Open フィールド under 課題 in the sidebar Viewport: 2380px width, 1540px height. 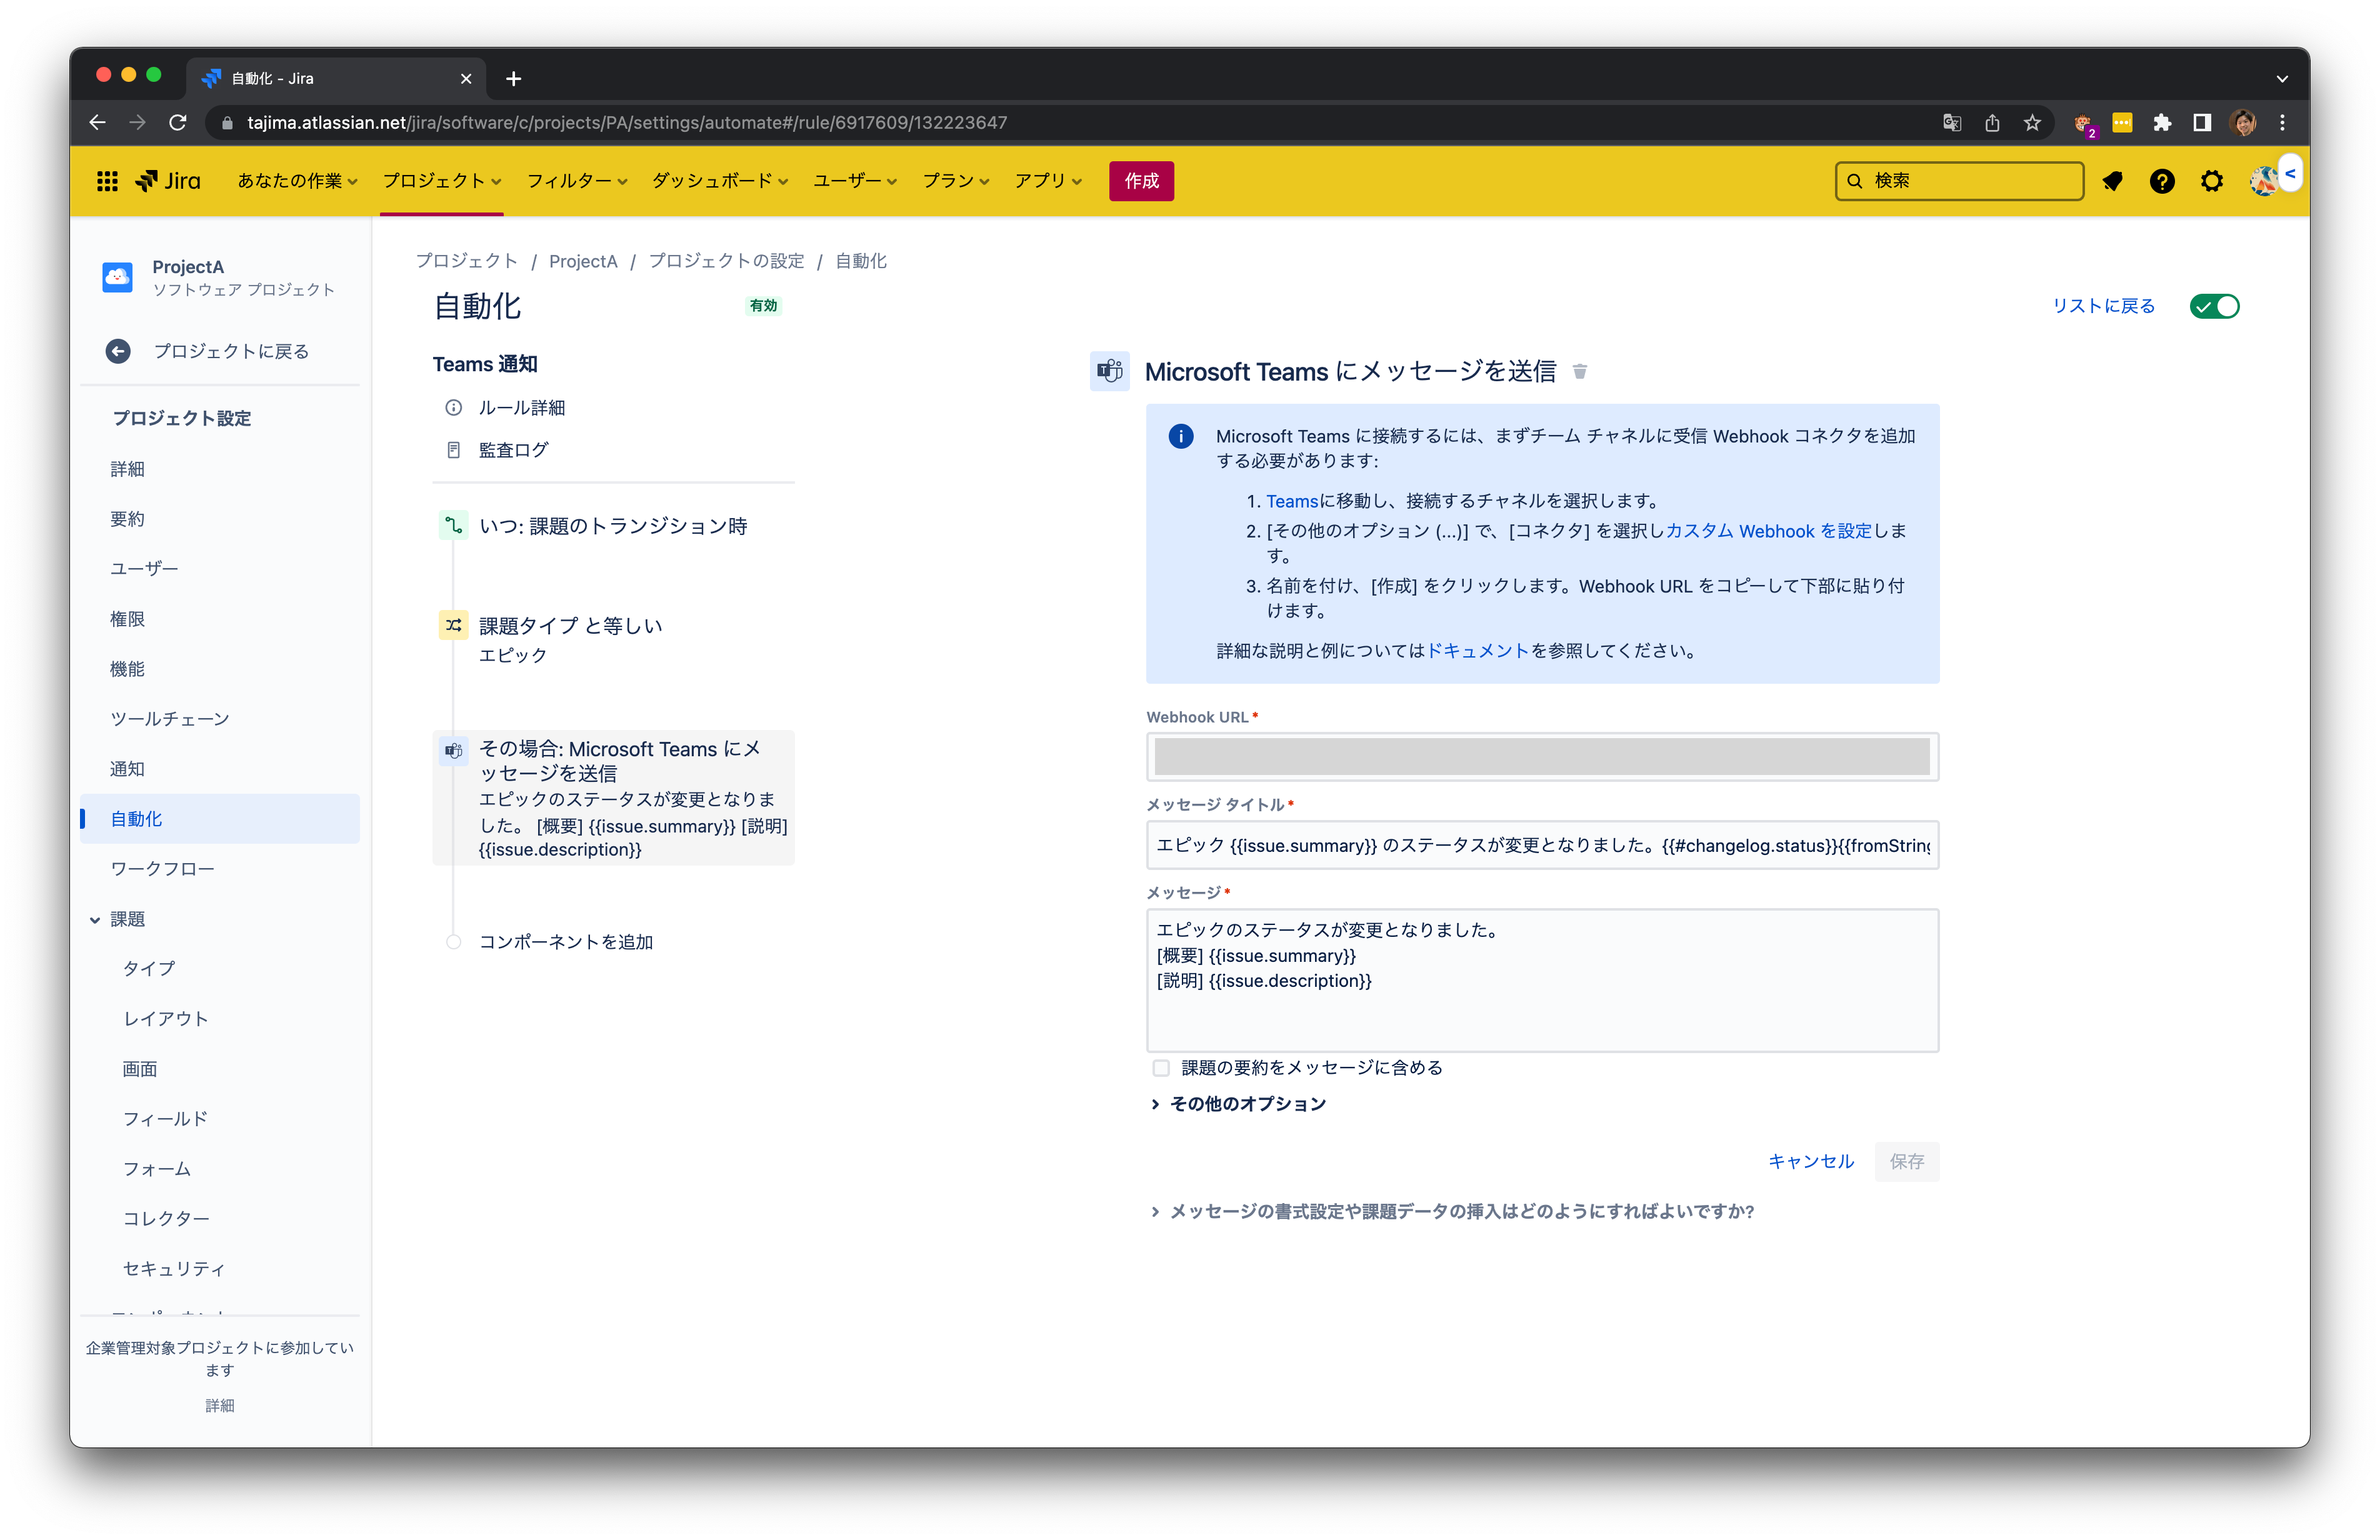(166, 1120)
